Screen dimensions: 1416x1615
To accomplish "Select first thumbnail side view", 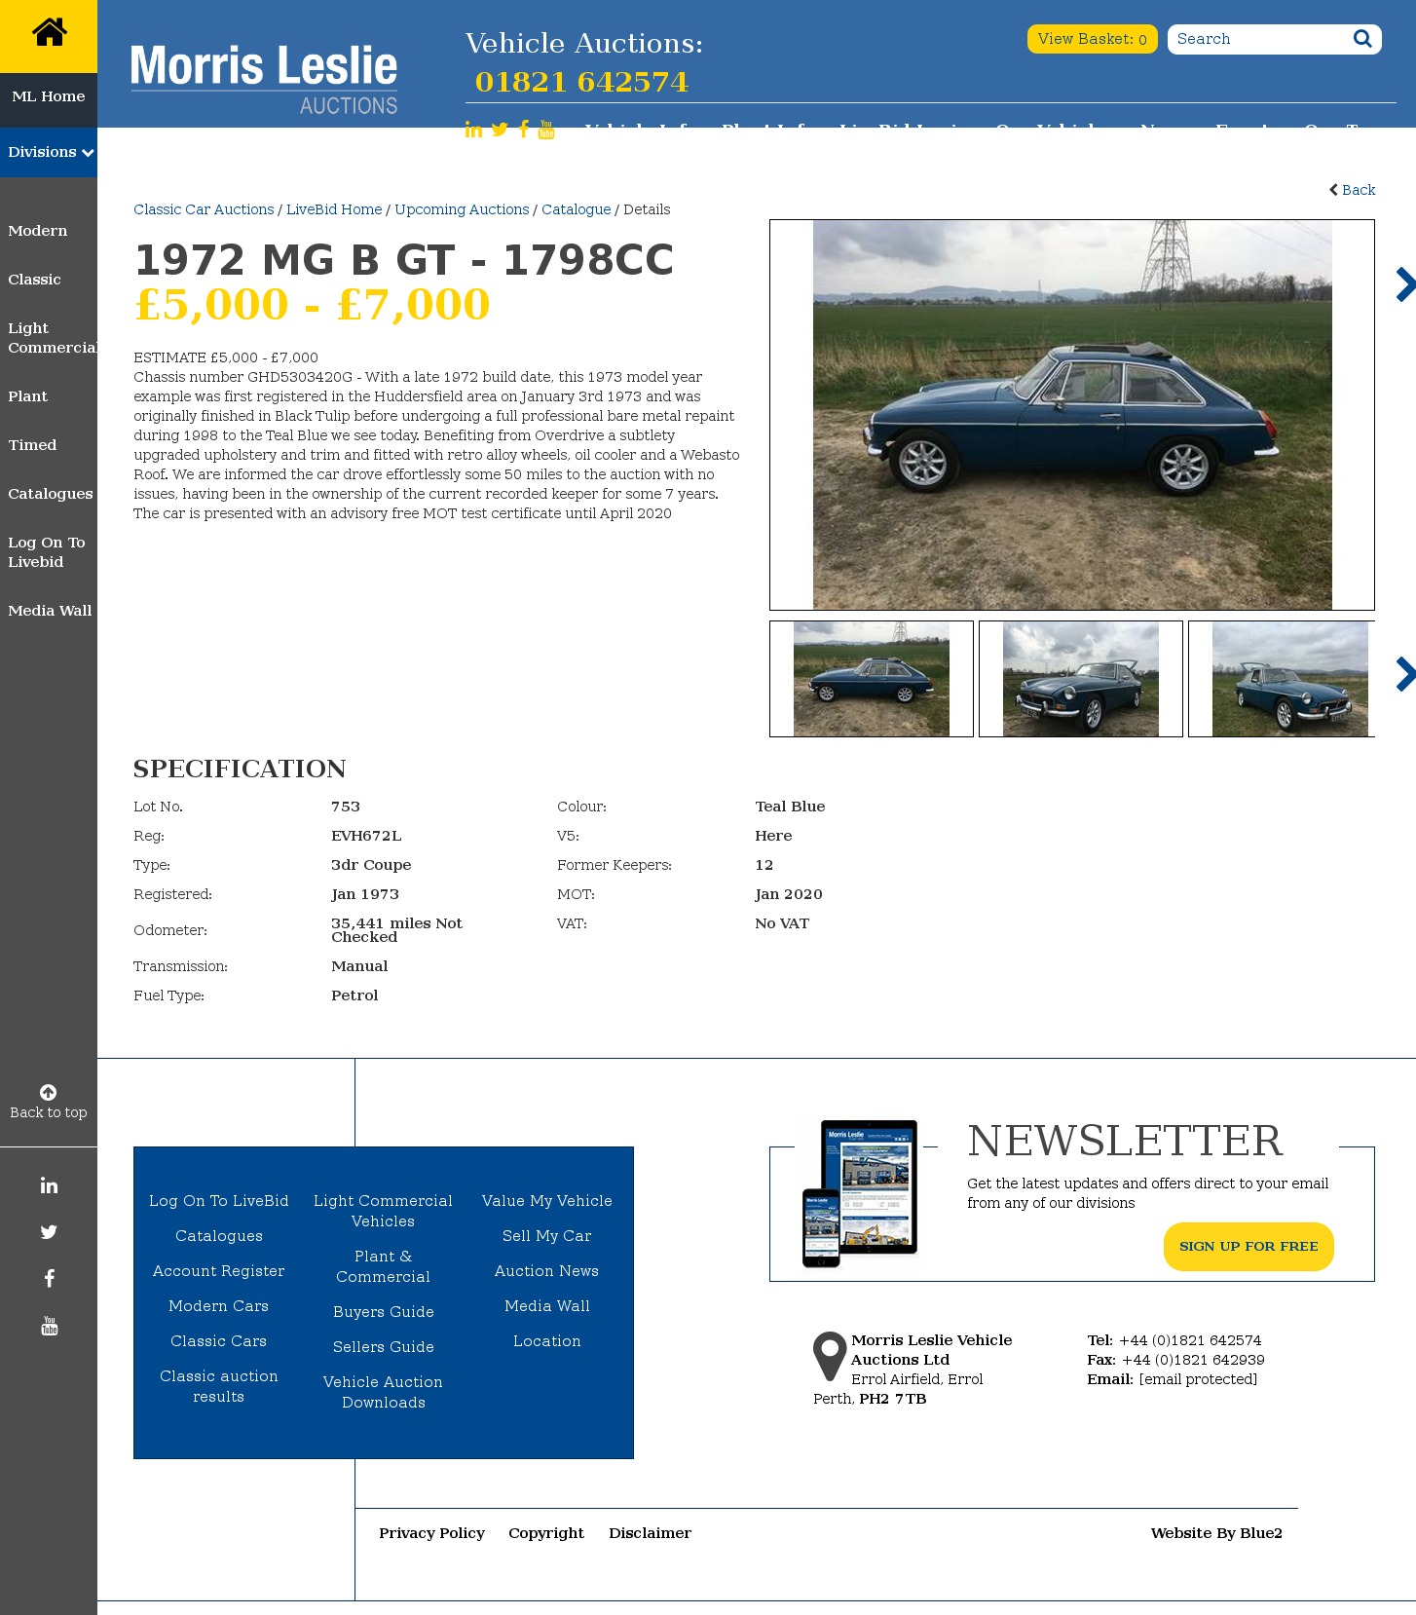I will tap(872, 679).
